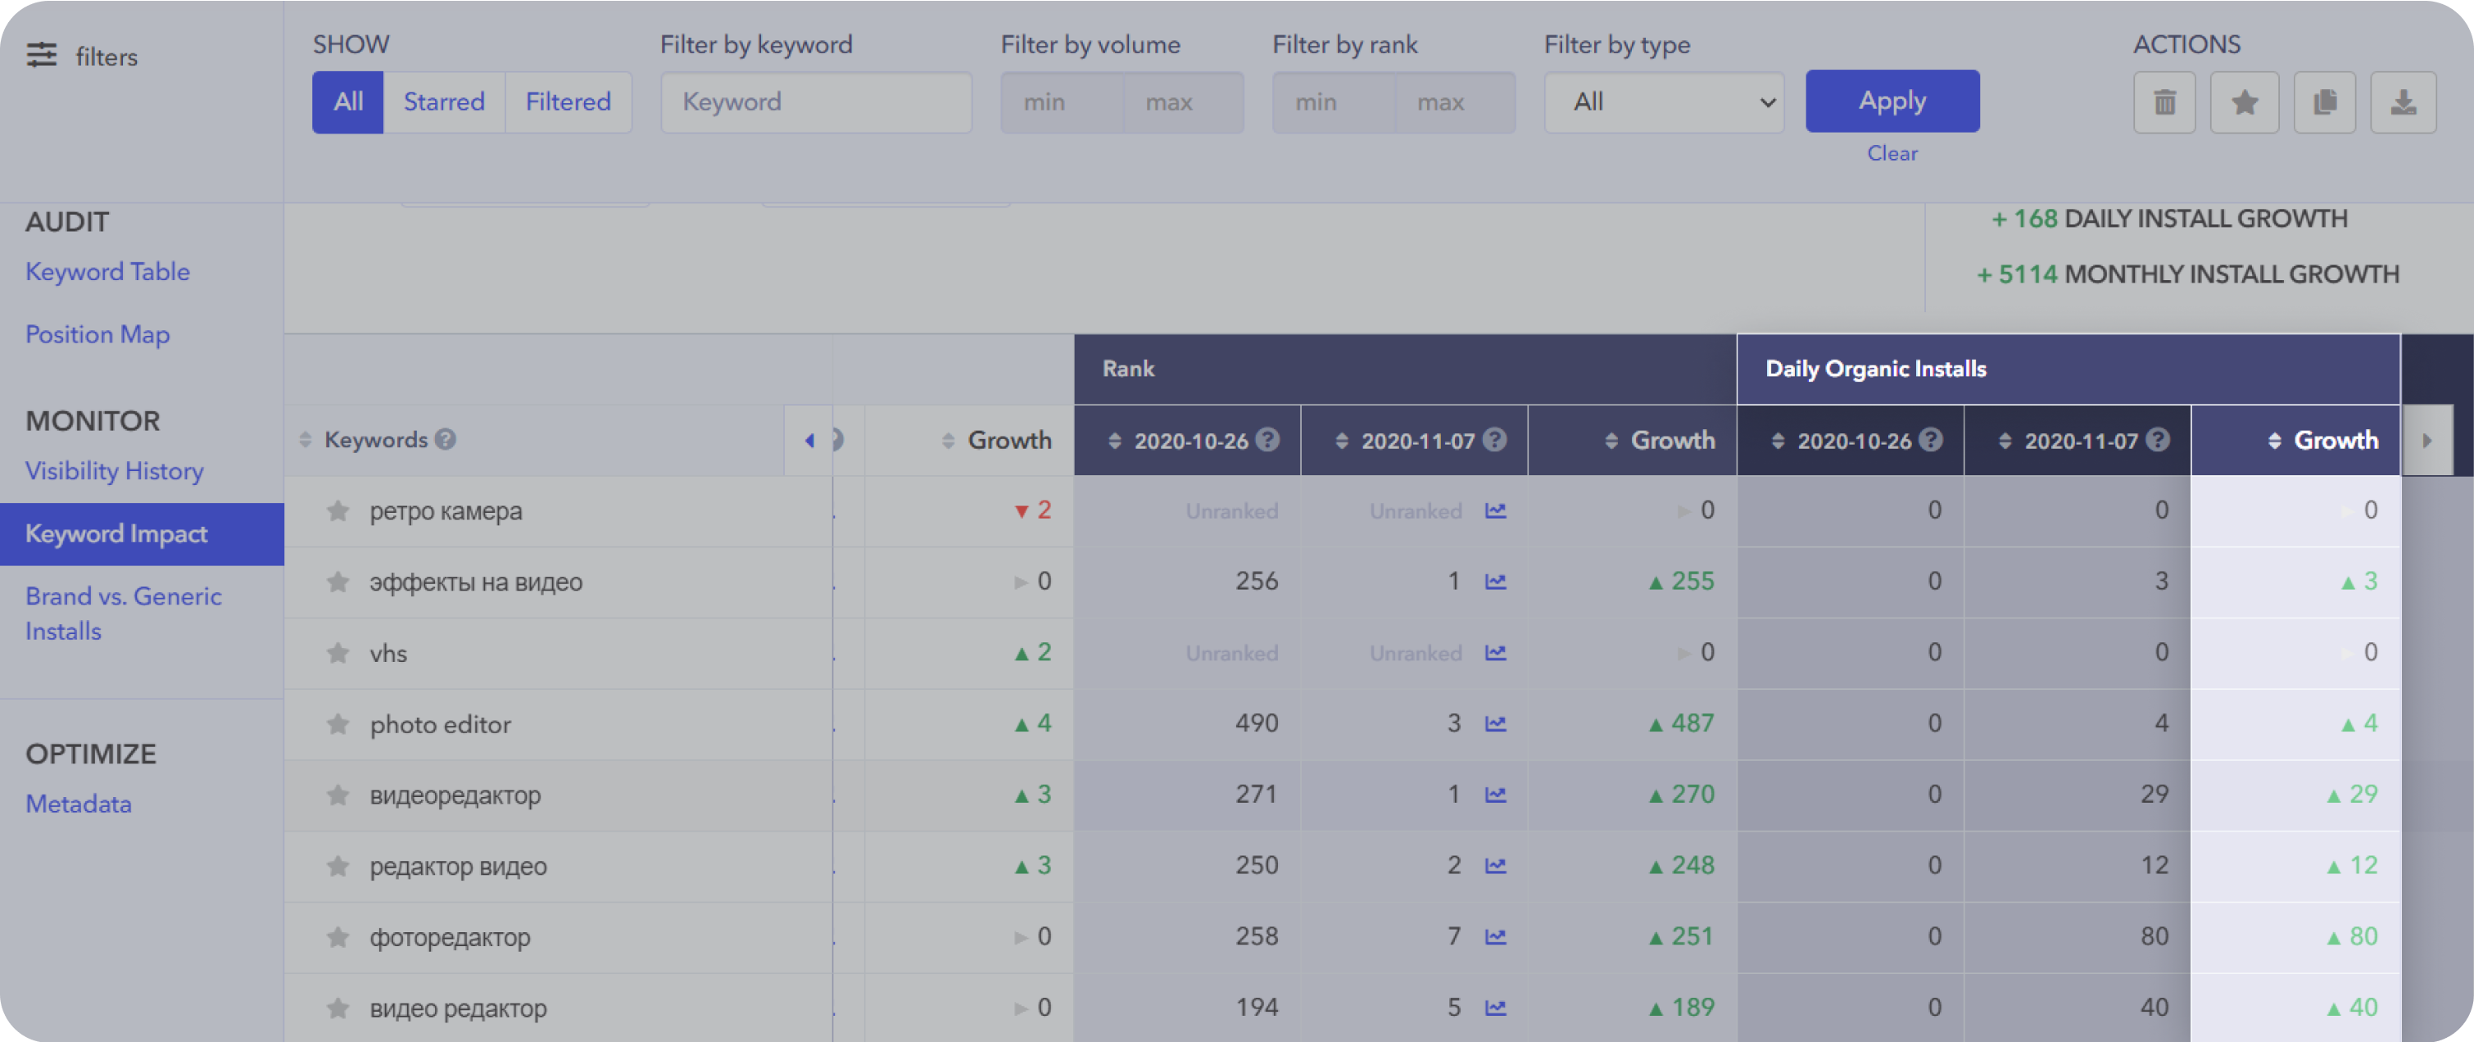The height and width of the screenshot is (1042, 2474).
Task: Open the Filter by type dropdown
Action: click(x=1664, y=102)
